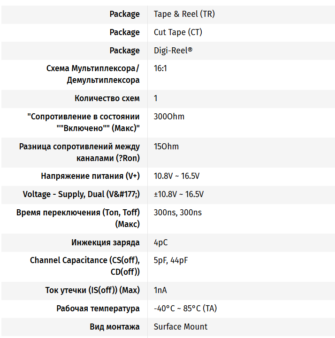Click the 15Ohm channel difference value
This screenshot has height=338, width=335.
tap(166, 147)
